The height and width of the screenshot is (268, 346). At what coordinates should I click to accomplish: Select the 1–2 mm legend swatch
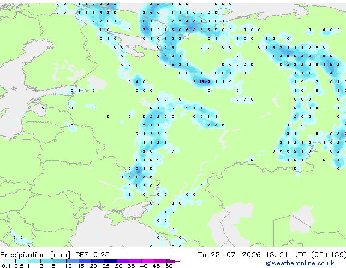tap(34, 261)
